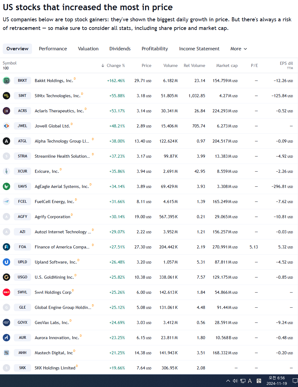This screenshot has width=298, height=387.
Task: Click the SKK Holdings logo icon
Action: 6,368
